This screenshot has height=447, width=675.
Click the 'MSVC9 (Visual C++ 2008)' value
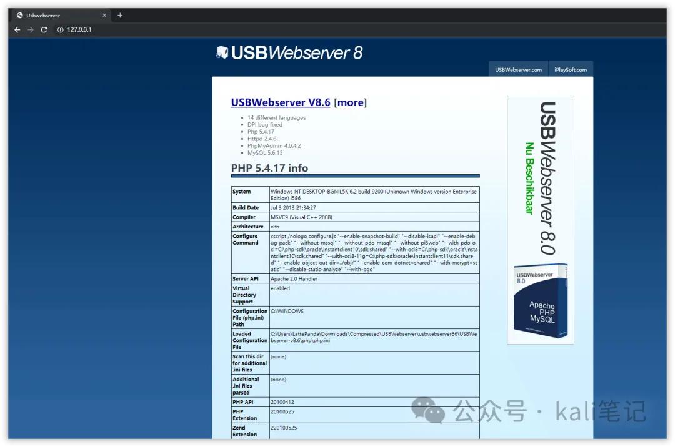[301, 217]
